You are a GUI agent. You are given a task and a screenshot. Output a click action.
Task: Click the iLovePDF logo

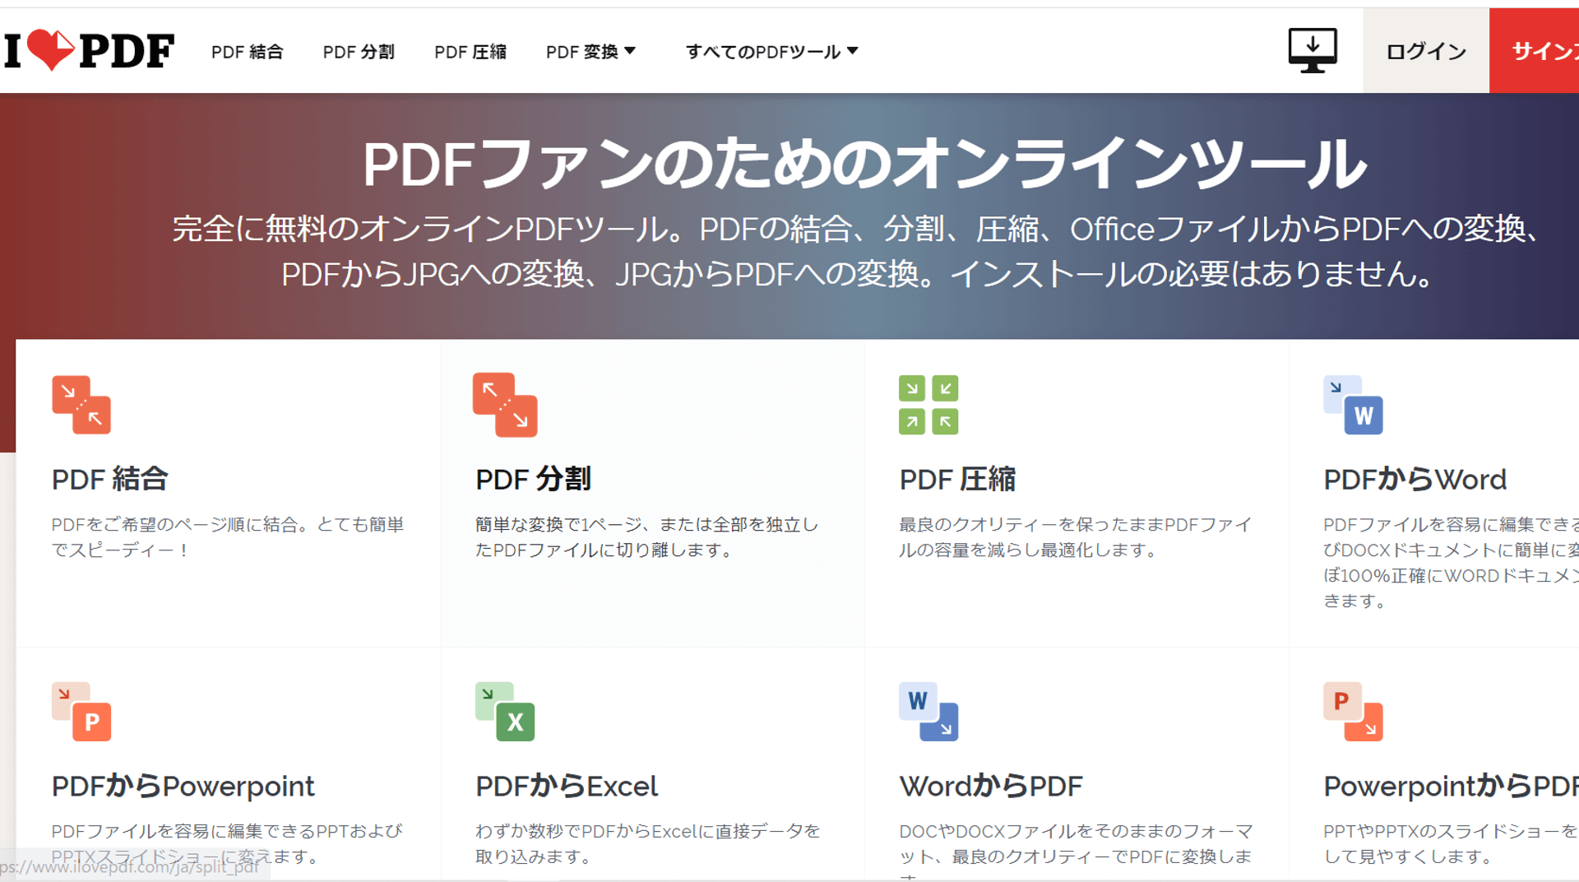coord(89,51)
